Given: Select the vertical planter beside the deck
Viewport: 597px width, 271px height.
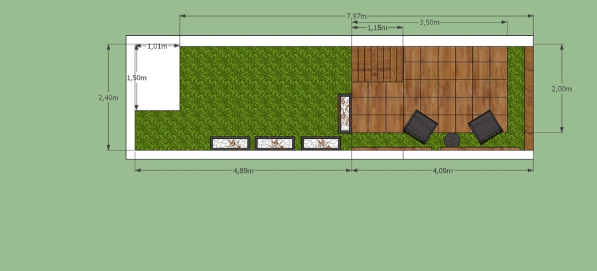Looking at the screenshot, I should (345, 113).
